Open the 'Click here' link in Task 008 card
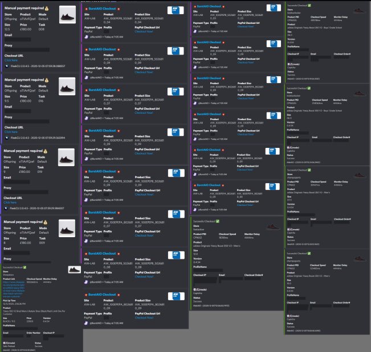 click(x=11, y=60)
